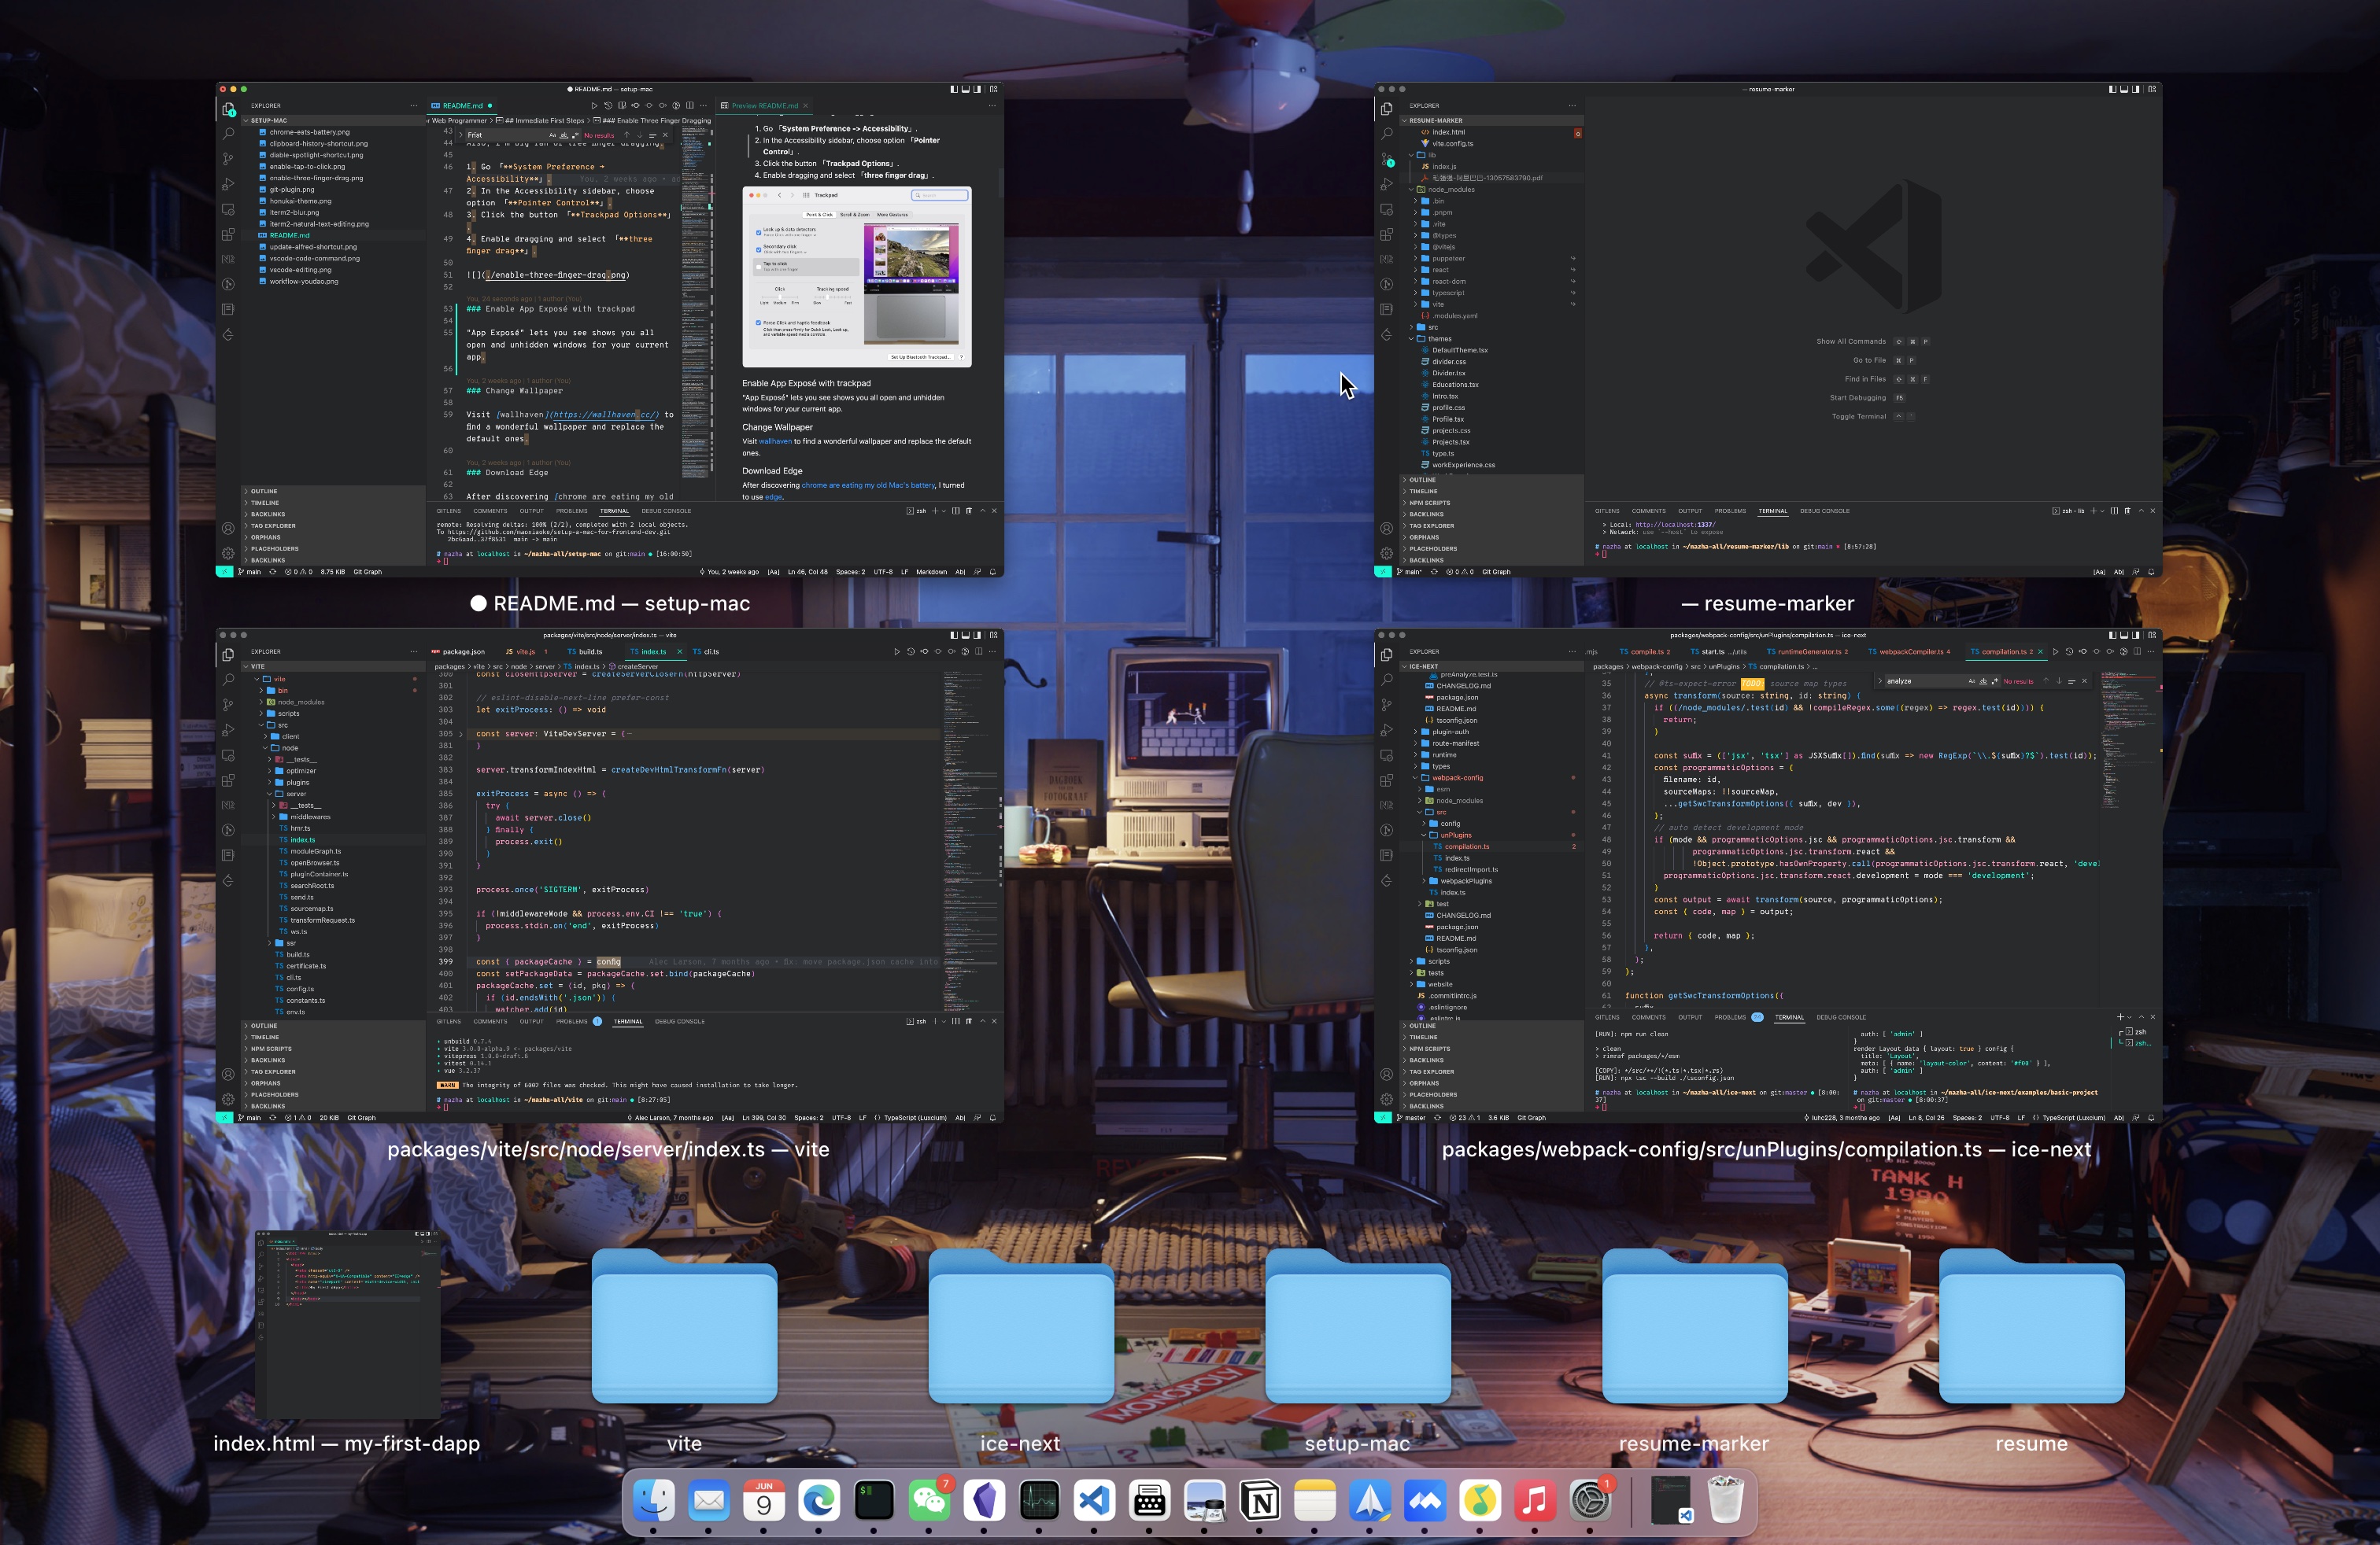Select the index.html my-first-dapp minimized window

point(347,1324)
